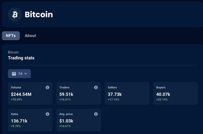203x134 pixels.
Task: Open the About tab
Action: [x=30, y=36]
